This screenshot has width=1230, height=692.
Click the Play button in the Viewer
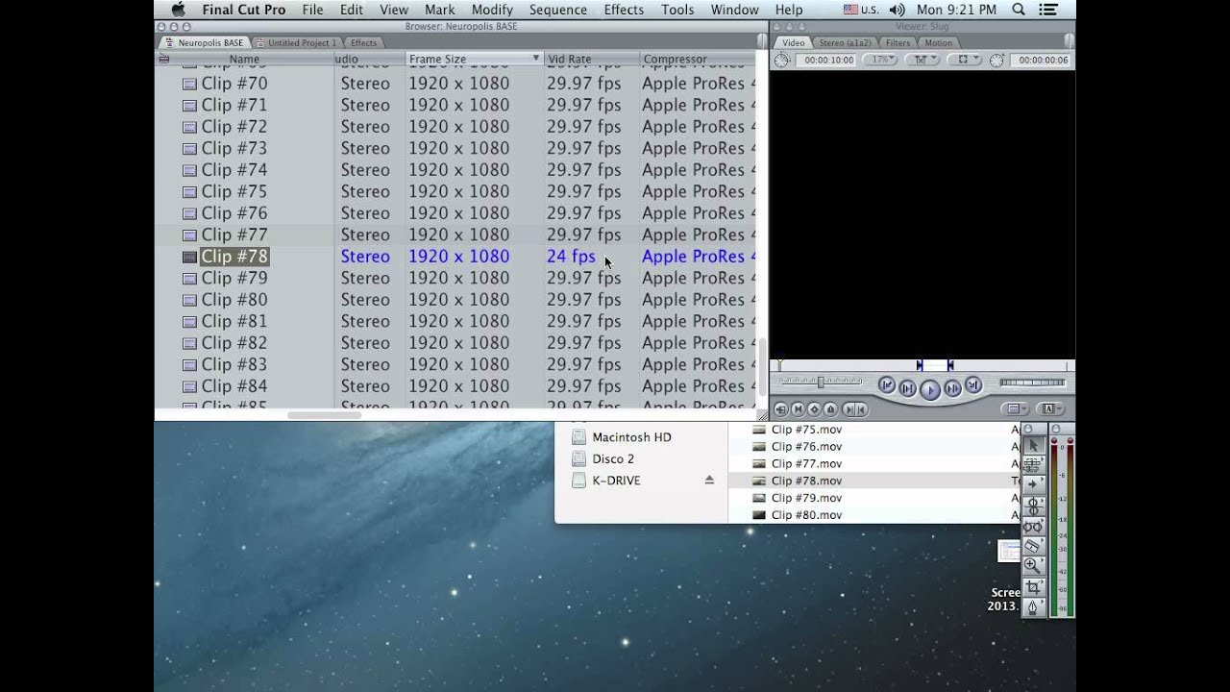tap(929, 388)
